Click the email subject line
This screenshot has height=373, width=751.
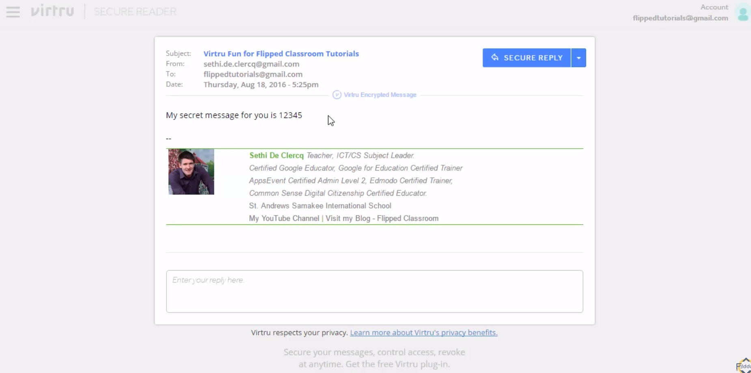tap(281, 54)
